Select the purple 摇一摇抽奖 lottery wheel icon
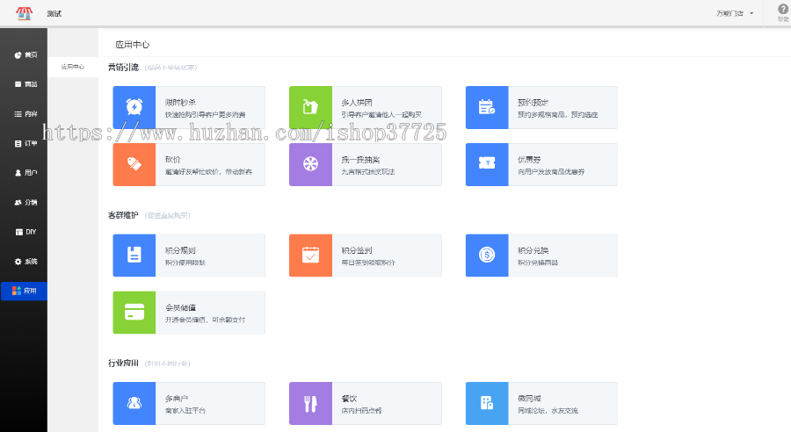Screen dimensions: 791x432 [x=310, y=165]
